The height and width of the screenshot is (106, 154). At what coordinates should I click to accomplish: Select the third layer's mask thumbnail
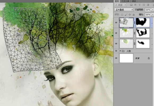coord(143,44)
